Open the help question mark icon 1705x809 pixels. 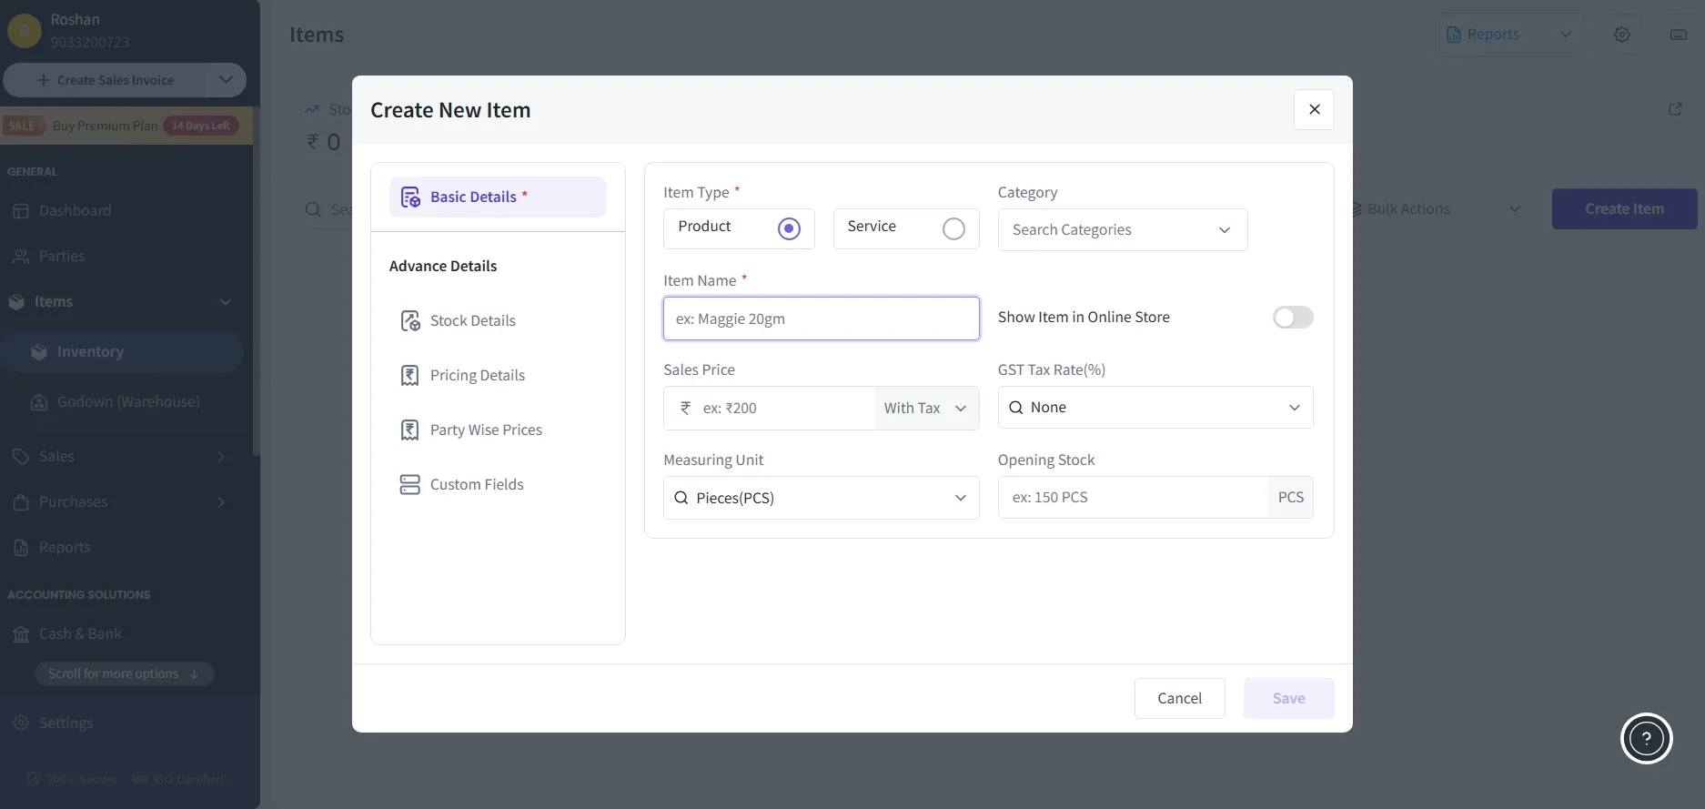tap(1647, 738)
